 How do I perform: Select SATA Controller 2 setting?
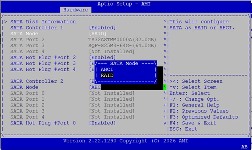click(37, 81)
